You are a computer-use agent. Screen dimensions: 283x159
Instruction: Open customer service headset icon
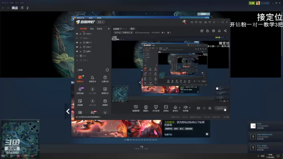192,22
